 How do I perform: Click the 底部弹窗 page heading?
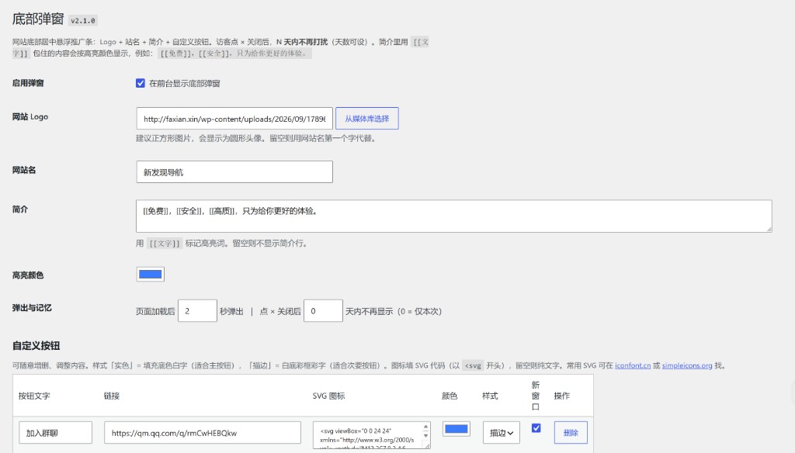tap(38, 19)
